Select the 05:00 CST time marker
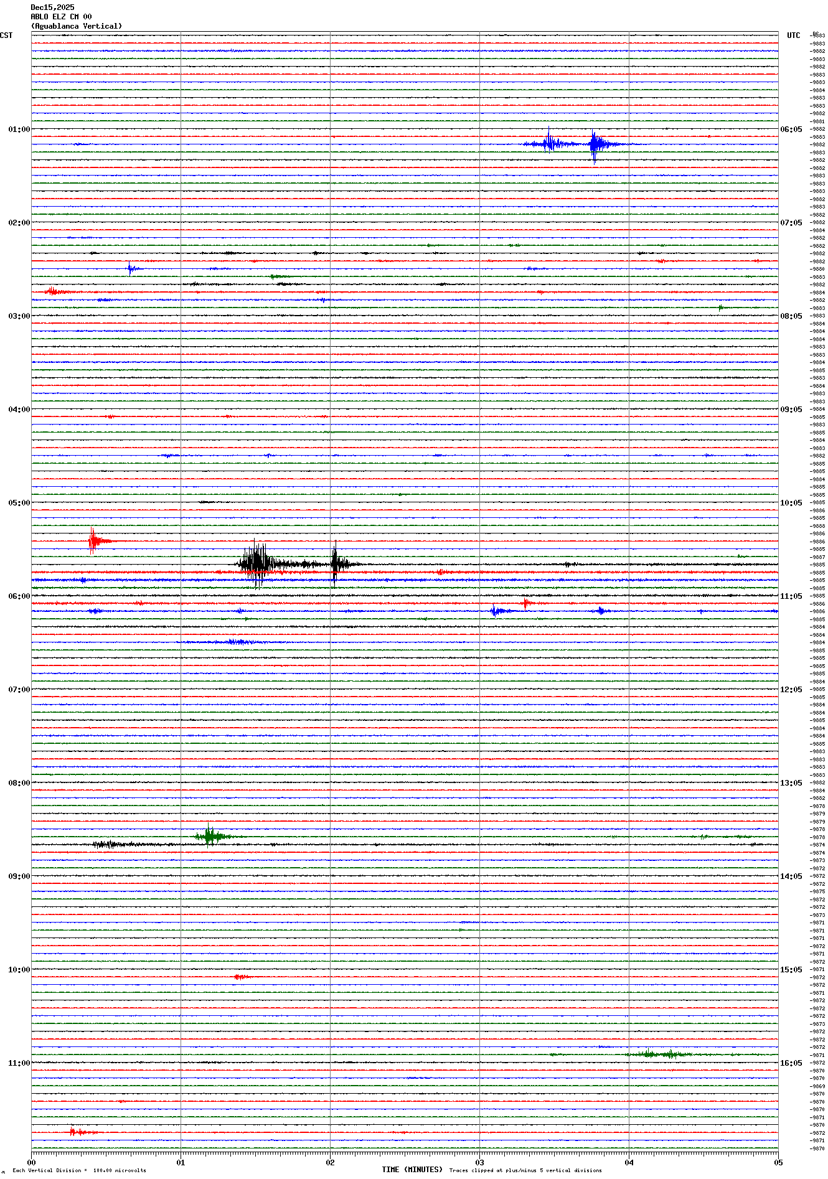 [x=19, y=503]
